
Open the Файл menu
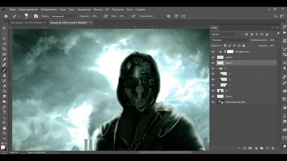[x=13, y=9]
